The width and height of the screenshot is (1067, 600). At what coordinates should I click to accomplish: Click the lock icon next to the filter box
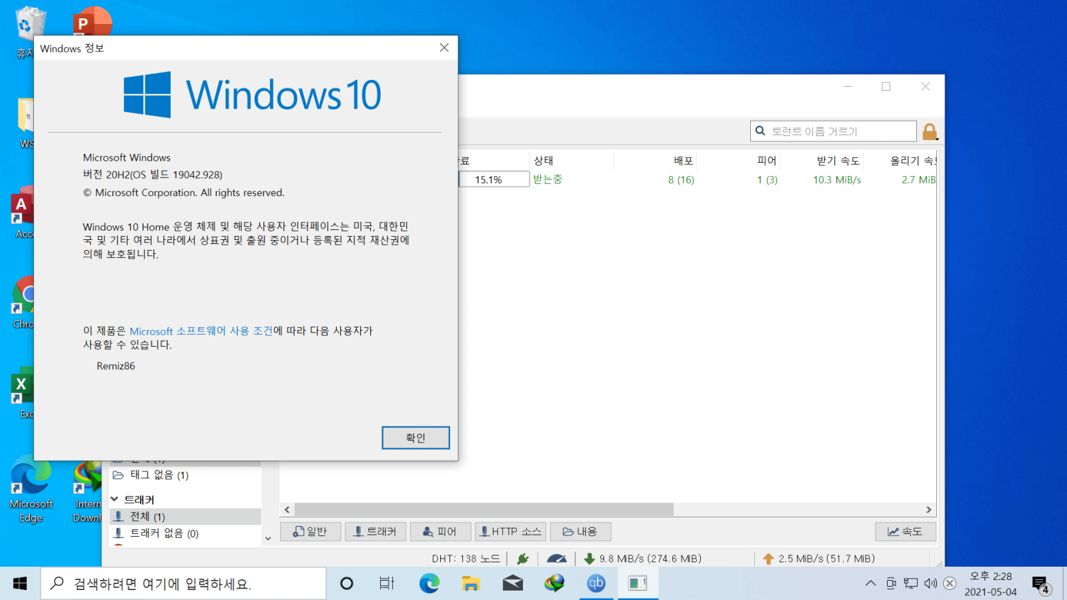930,131
